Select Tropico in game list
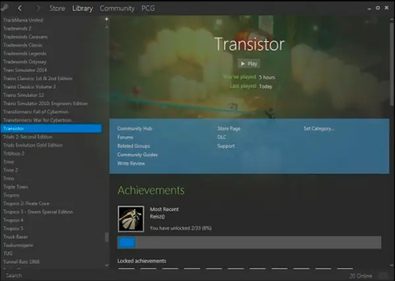The height and width of the screenshot is (281, 395). (x=11, y=195)
